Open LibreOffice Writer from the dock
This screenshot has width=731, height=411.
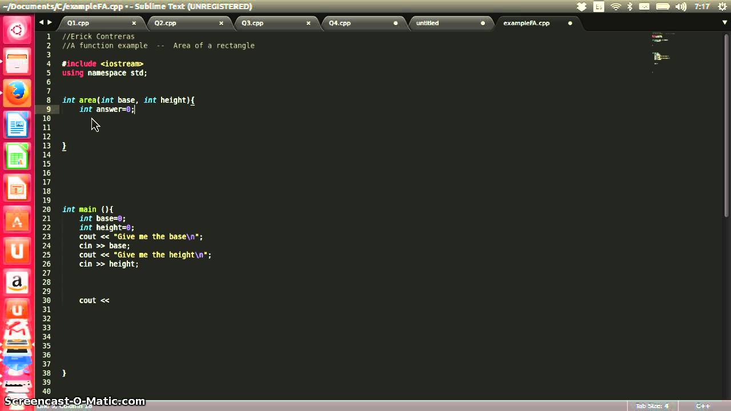(17, 124)
